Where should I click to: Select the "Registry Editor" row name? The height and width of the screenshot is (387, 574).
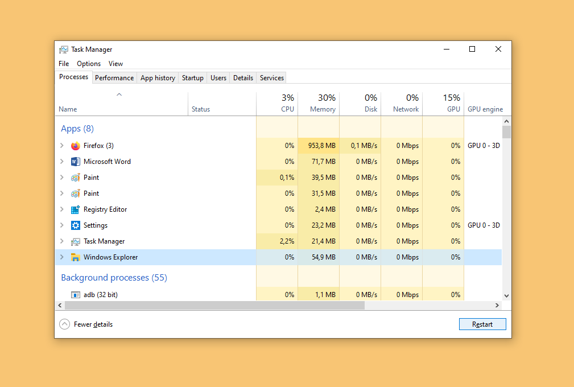coord(105,209)
